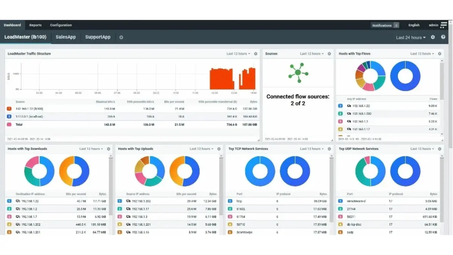Open Notifications
This screenshot has height=255, width=453.
click(382, 25)
